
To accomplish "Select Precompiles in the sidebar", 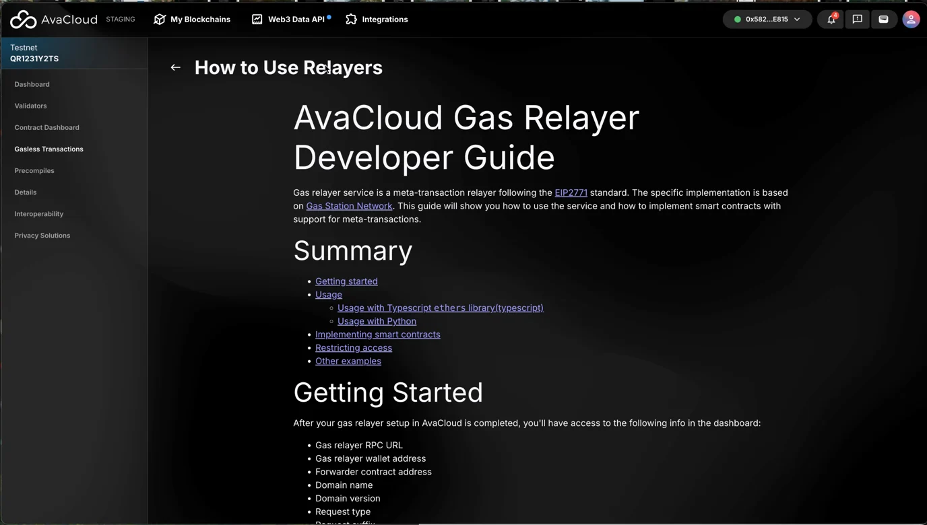I will (x=34, y=170).
